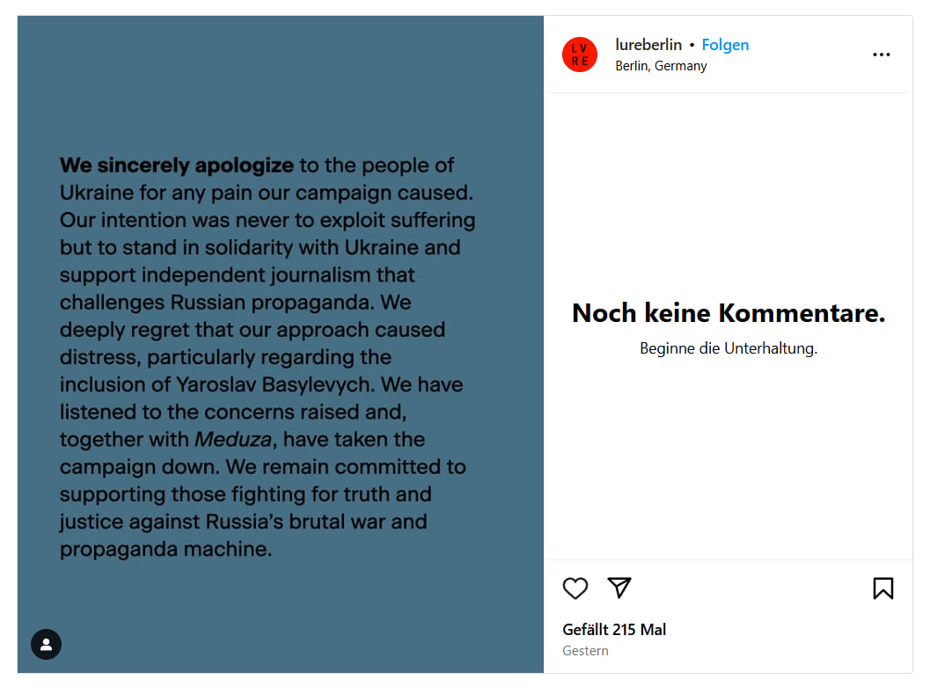Click the 'Beginne die Unterhaltung.' prompt
This screenshot has height=687, width=930.
click(729, 348)
